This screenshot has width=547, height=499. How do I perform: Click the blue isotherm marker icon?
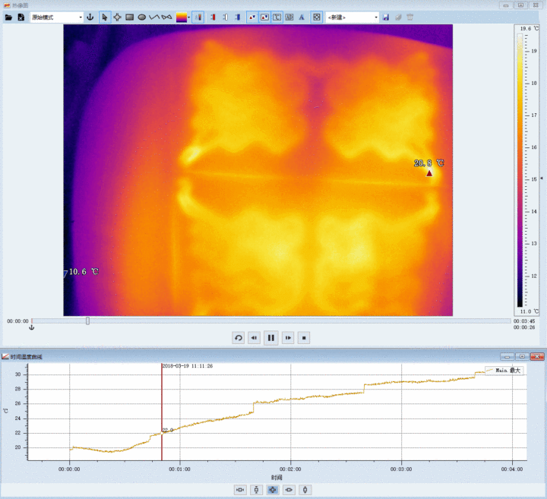click(238, 17)
